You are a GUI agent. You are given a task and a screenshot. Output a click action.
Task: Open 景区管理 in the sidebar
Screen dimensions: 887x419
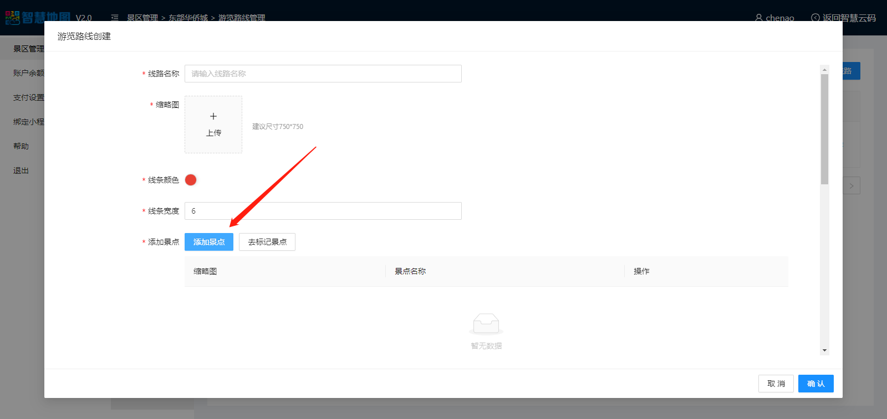[x=28, y=49]
